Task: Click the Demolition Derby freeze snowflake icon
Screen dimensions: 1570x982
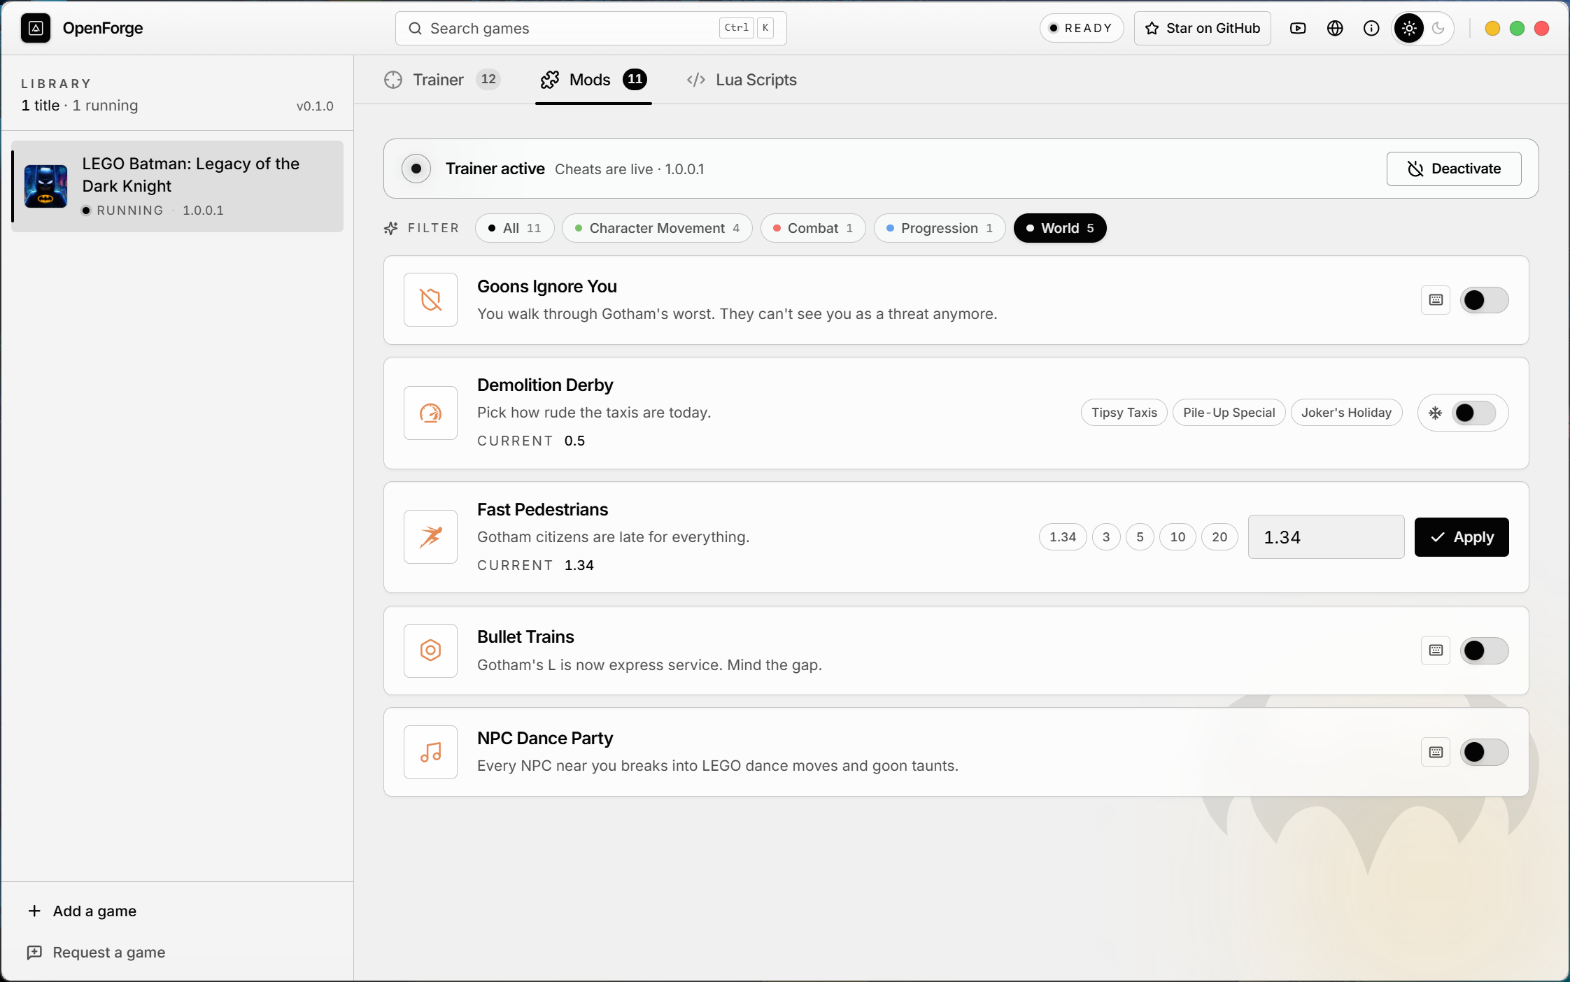Action: 1435,413
